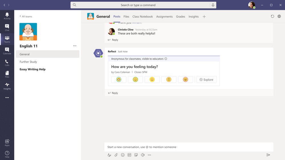285x160 pixels.
Task: Click the search or type a command box
Action: [x=143, y=5]
